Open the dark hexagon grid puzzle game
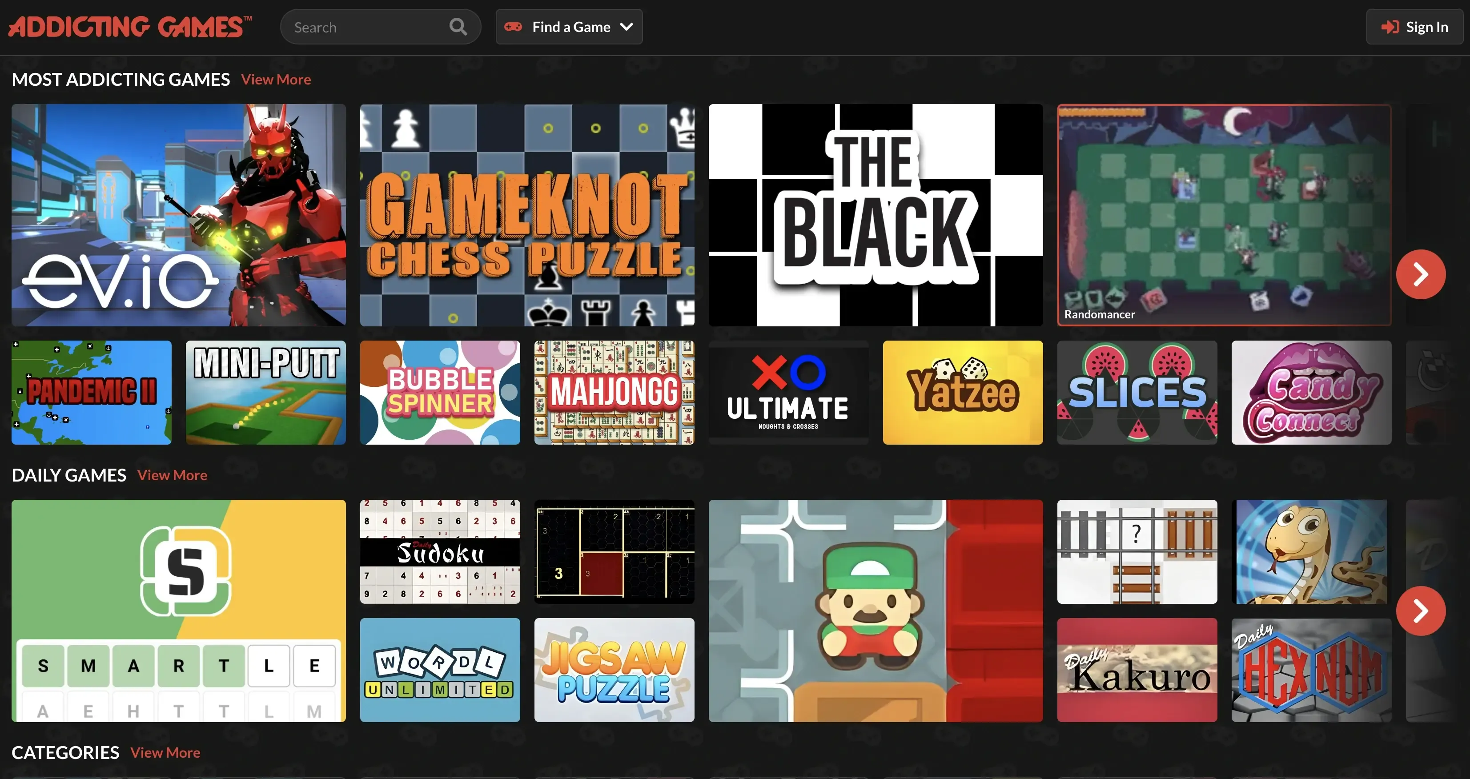Screen dimensions: 1470x779 click(614, 552)
